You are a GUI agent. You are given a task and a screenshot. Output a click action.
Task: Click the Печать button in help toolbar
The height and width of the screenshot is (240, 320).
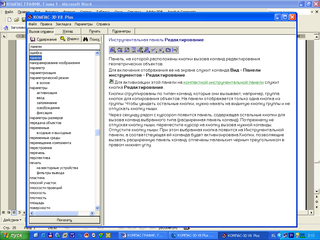coord(94,31)
